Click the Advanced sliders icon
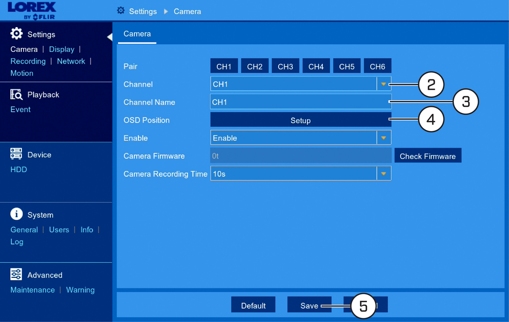Image resolution: width=509 pixels, height=322 pixels. click(x=16, y=274)
